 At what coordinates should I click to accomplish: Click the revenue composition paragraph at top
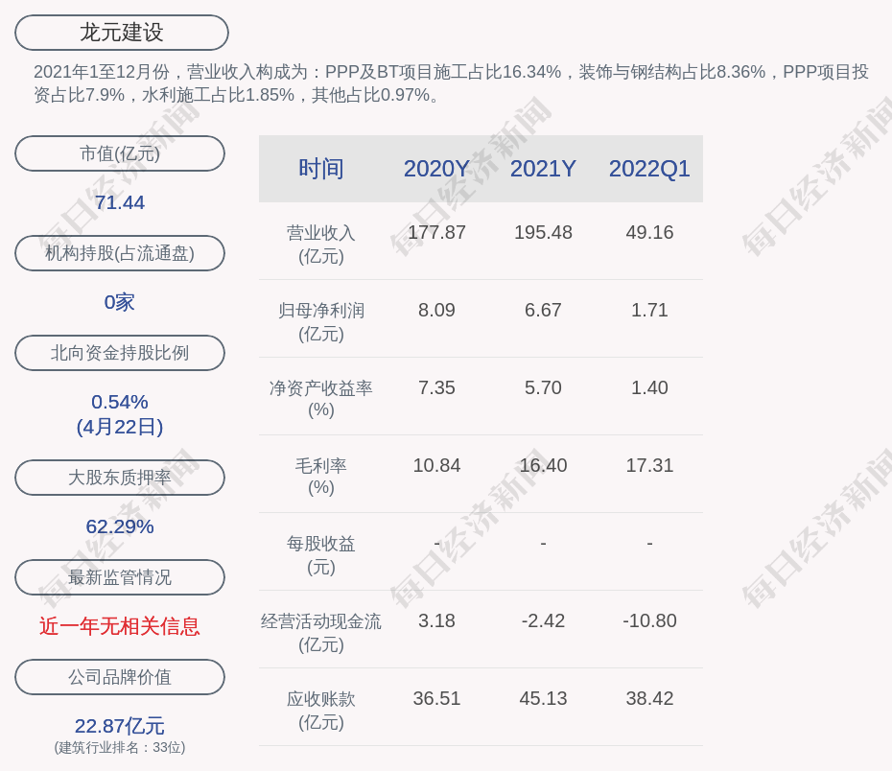[x=451, y=83]
